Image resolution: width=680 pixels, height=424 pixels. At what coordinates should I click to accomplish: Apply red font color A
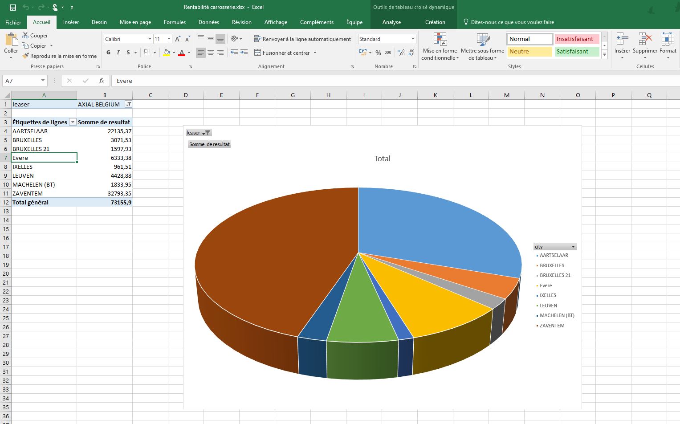click(182, 53)
